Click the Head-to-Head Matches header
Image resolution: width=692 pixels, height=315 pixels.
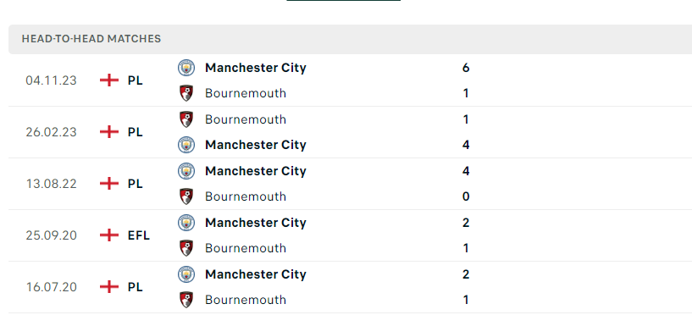click(x=91, y=39)
